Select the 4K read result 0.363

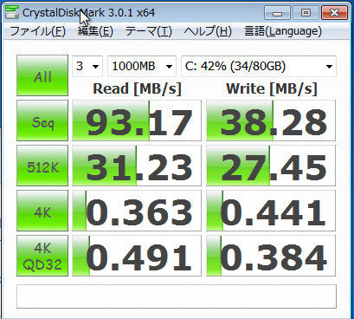coord(137,211)
